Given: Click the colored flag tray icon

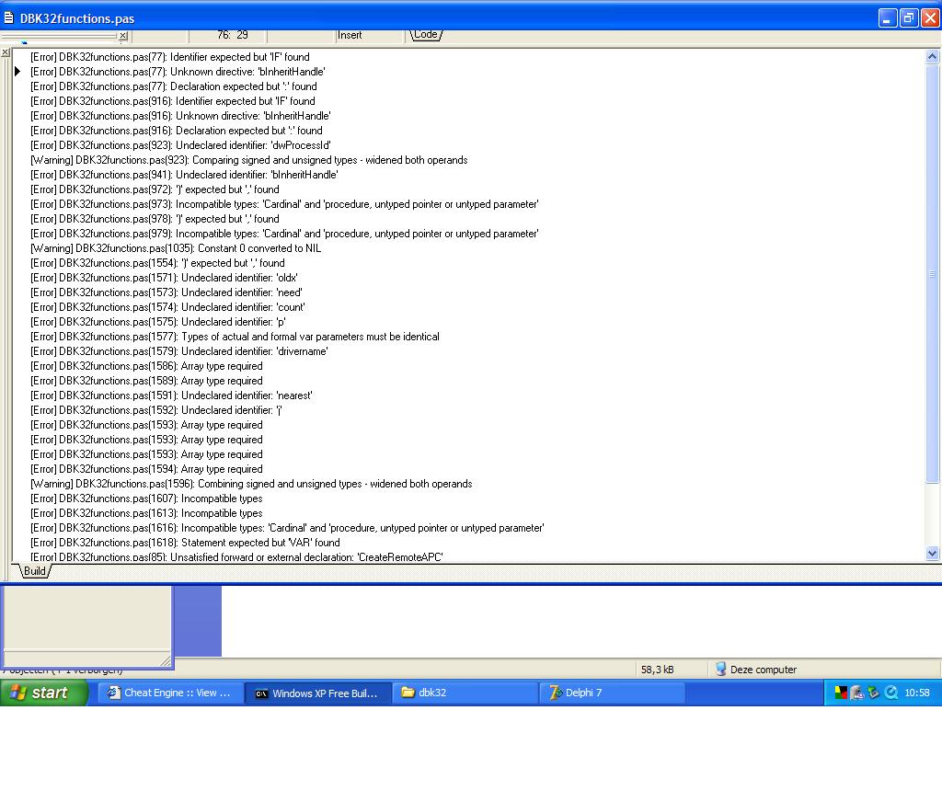Looking at the screenshot, I should pos(841,693).
